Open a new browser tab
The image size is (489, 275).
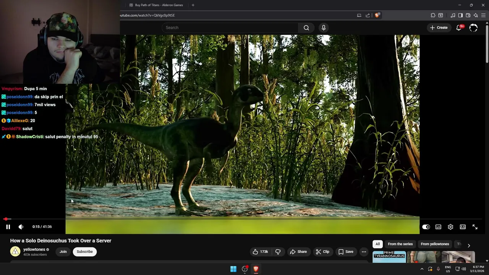point(193,5)
